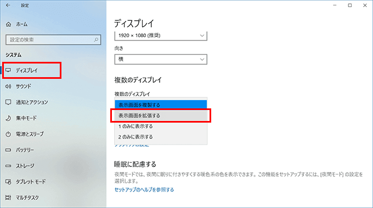This screenshot has height=208, width=373.
Task: Click the 複数のディスプレイ section heading
Action: [x=138, y=80]
